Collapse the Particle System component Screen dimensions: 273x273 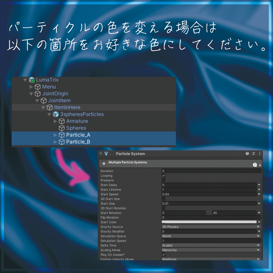(x=101, y=154)
